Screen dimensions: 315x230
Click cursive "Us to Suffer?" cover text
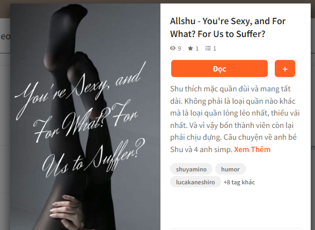coord(93,158)
